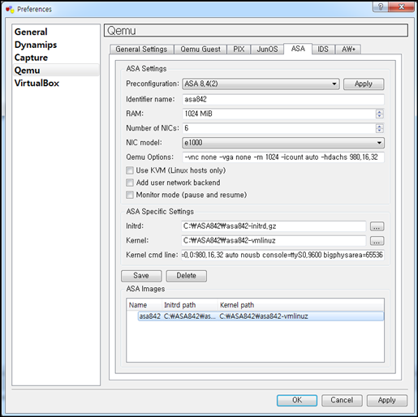The height and width of the screenshot is (417, 418).
Task: Sort ASA images by Name column
Action: pyautogui.click(x=144, y=305)
